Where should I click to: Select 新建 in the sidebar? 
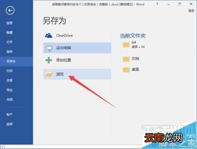coord(9,32)
